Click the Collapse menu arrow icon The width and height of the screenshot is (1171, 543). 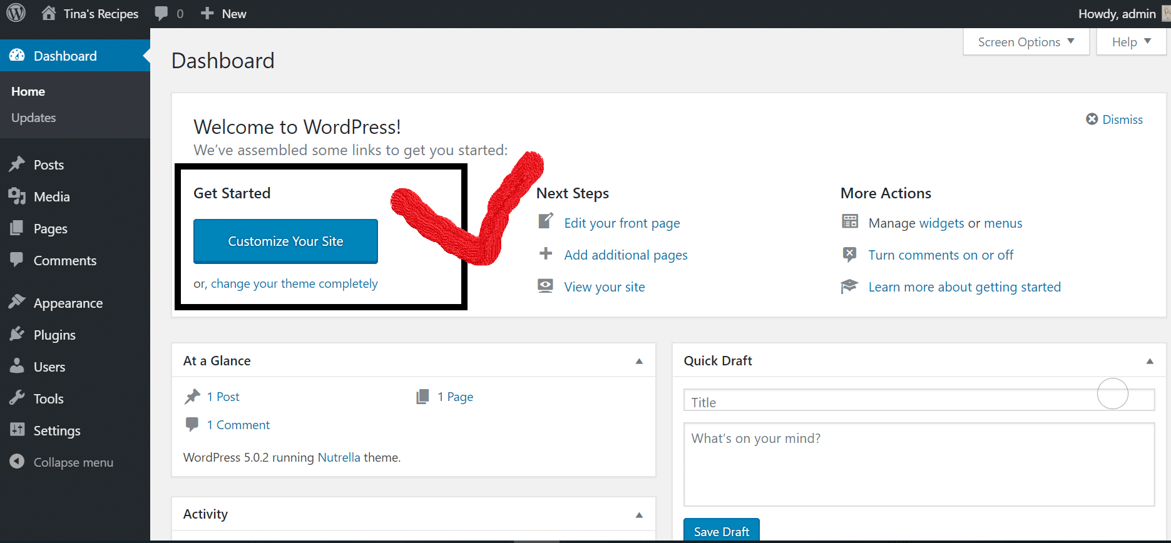tap(17, 462)
